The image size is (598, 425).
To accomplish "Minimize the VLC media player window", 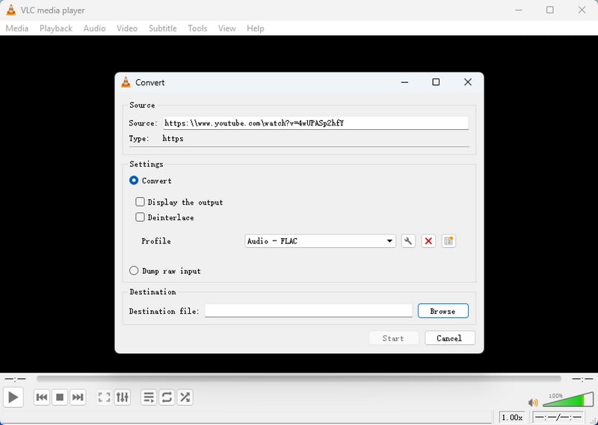I will tap(519, 10).
